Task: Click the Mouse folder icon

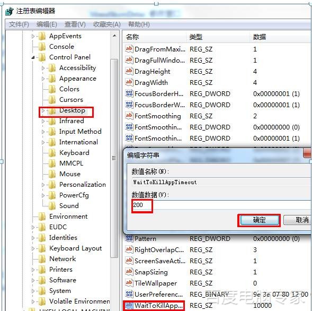Action: pyautogui.click(x=52, y=174)
